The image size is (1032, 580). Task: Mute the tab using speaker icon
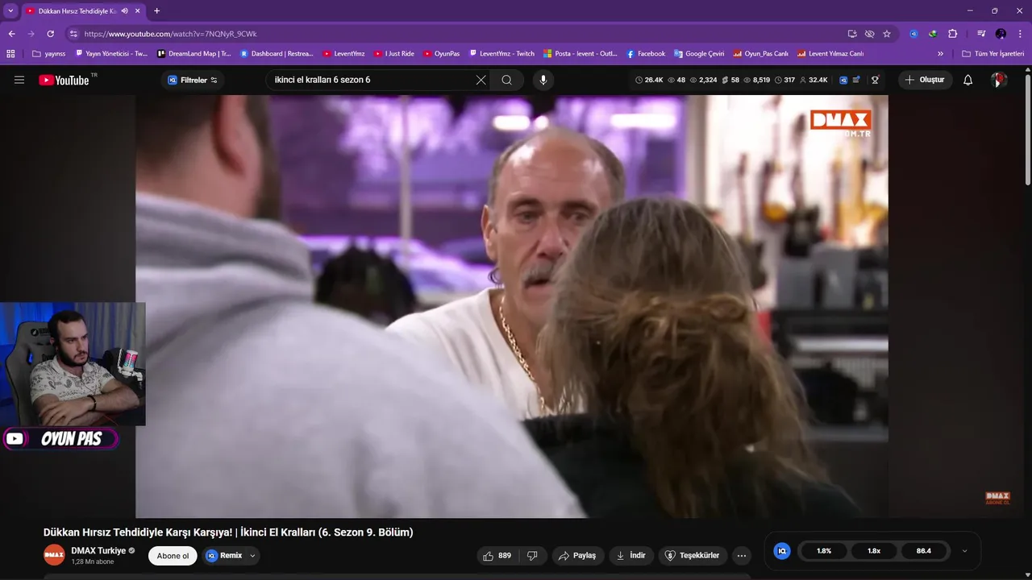[x=124, y=10]
